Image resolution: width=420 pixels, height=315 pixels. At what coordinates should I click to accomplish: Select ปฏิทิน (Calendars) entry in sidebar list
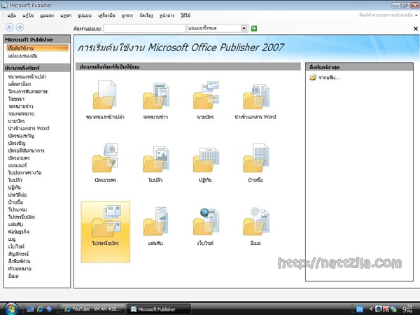point(14,187)
